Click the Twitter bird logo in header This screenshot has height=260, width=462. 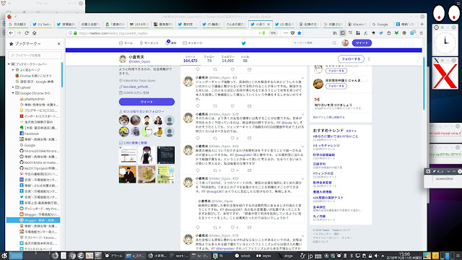click(x=243, y=43)
